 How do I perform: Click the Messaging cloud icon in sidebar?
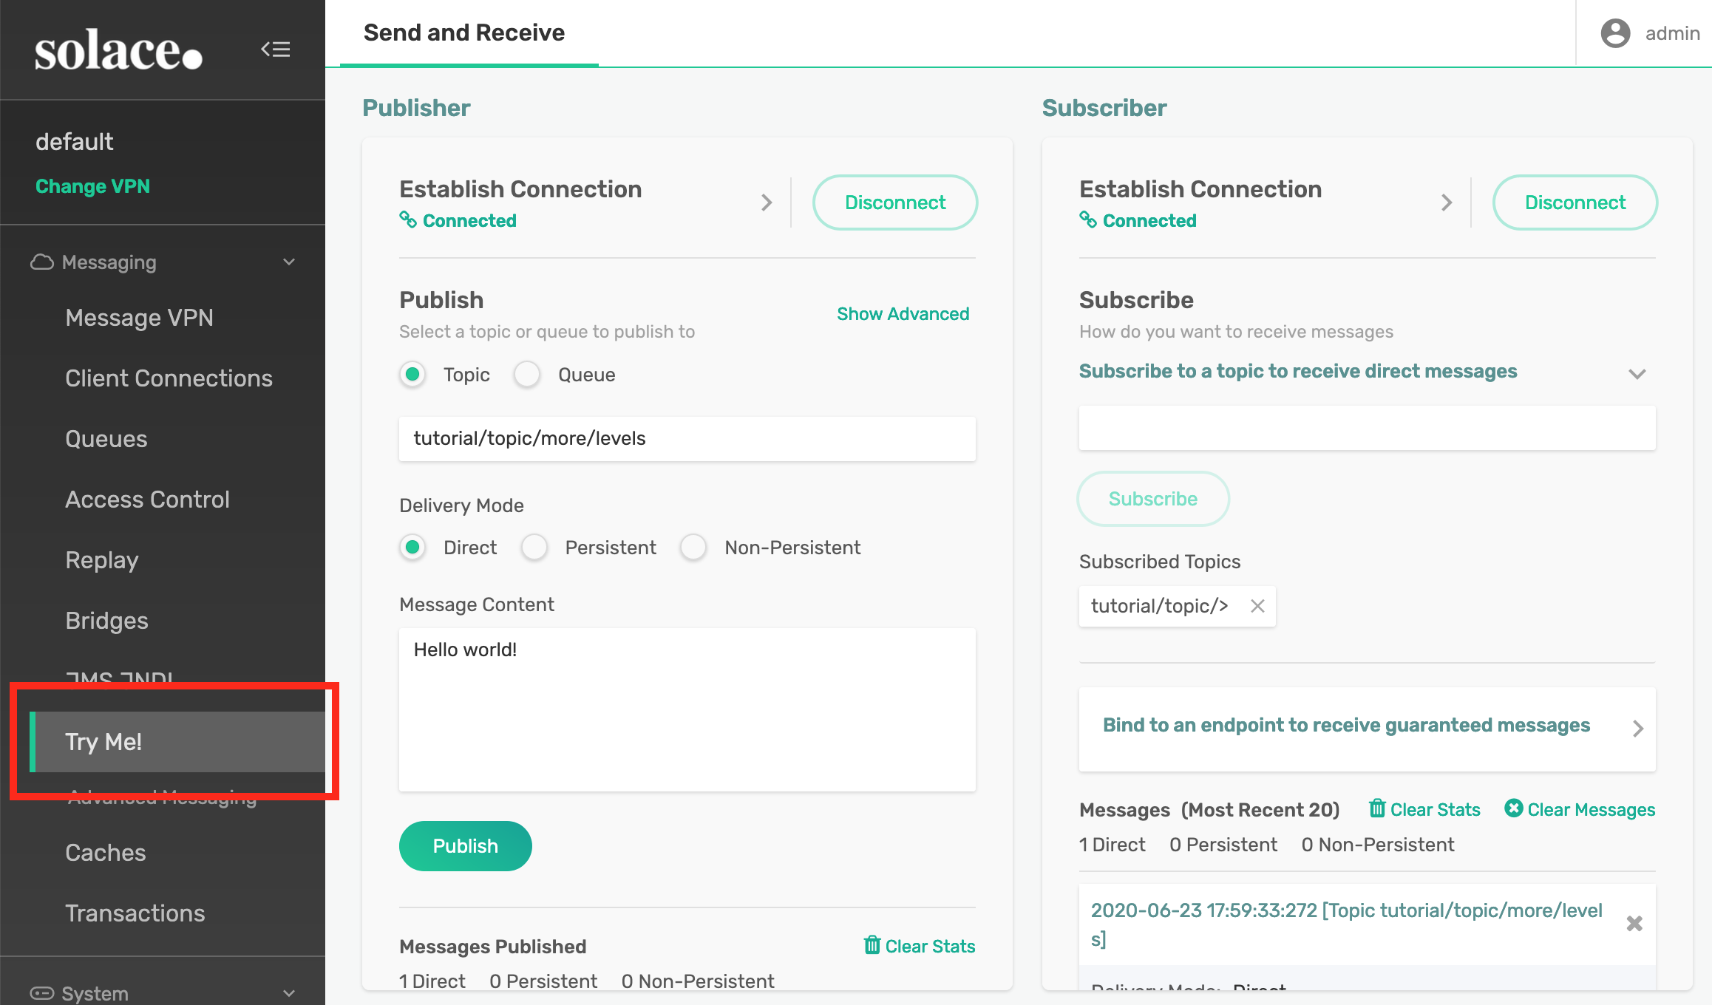(x=42, y=262)
